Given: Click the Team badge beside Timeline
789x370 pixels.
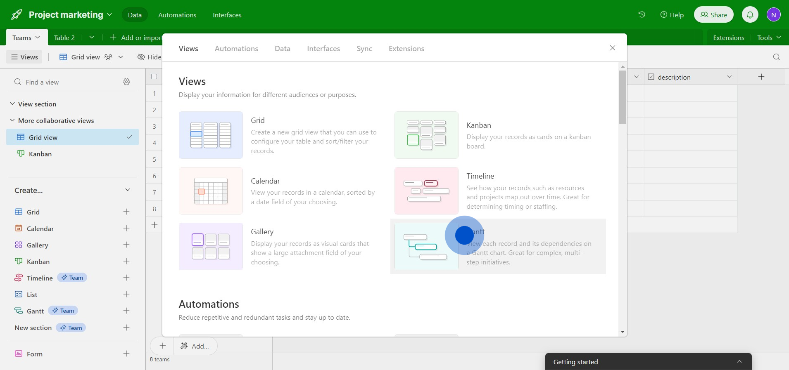Looking at the screenshot, I should coord(72,278).
